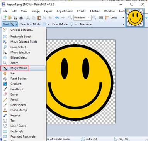Image resolution: width=148 pixels, height=141 pixels.
Task: Select the Move Selected Pixels tool
Action: 24,42
